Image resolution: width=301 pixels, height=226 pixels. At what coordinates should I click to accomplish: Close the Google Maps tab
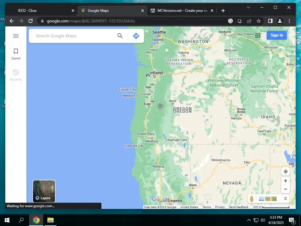pos(143,11)
